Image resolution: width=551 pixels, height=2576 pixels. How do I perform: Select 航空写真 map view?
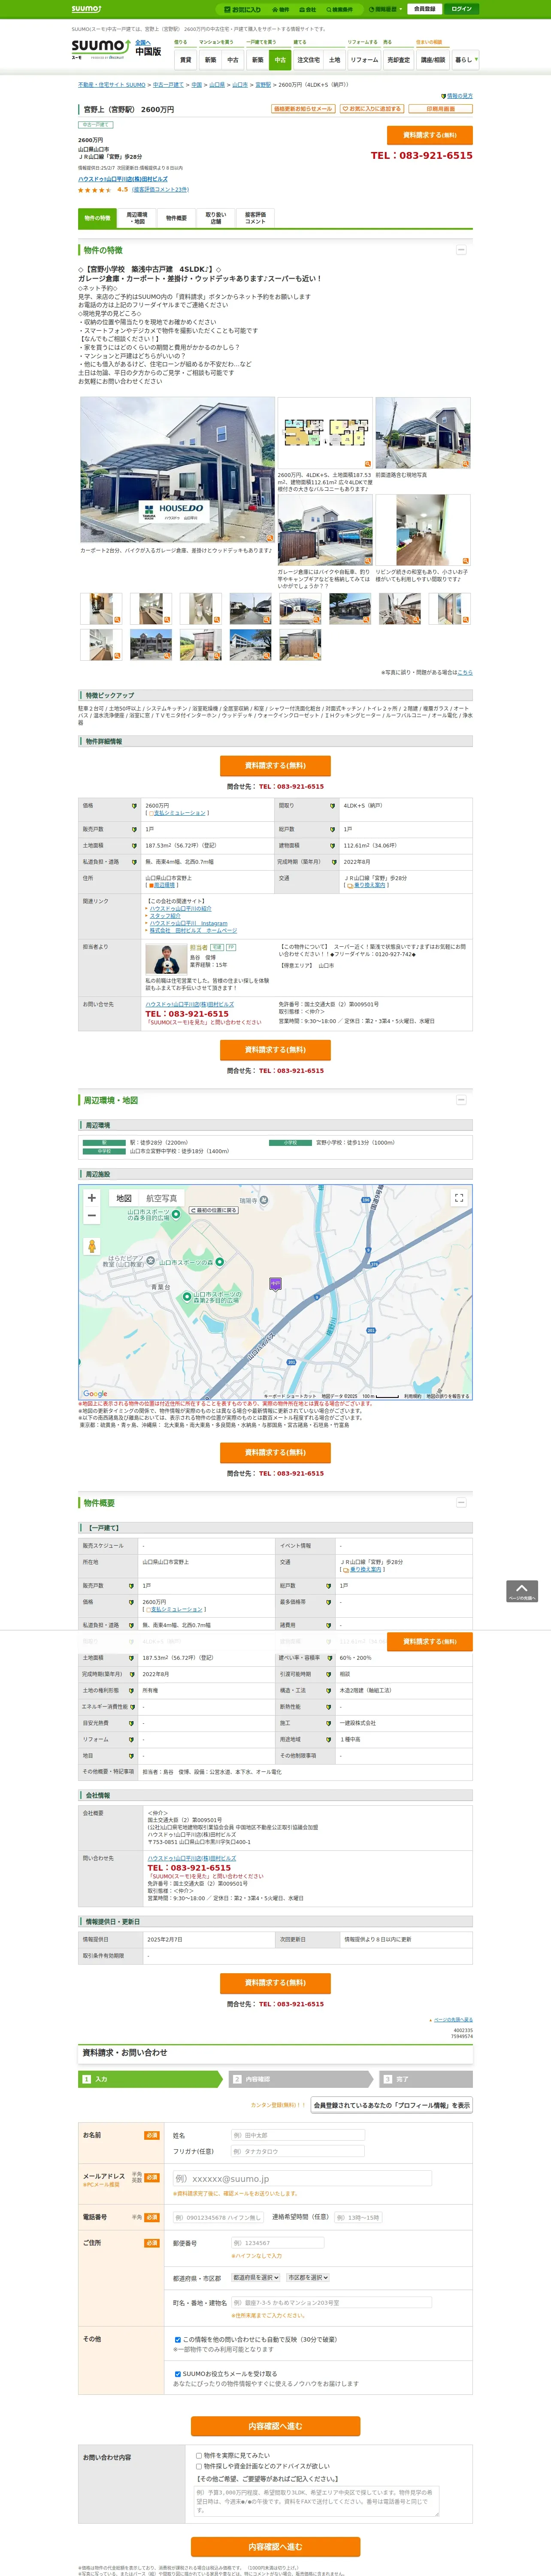[162, 1198]
